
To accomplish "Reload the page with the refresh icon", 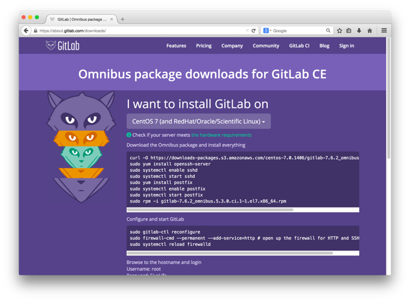I will (x=253, y=31).
